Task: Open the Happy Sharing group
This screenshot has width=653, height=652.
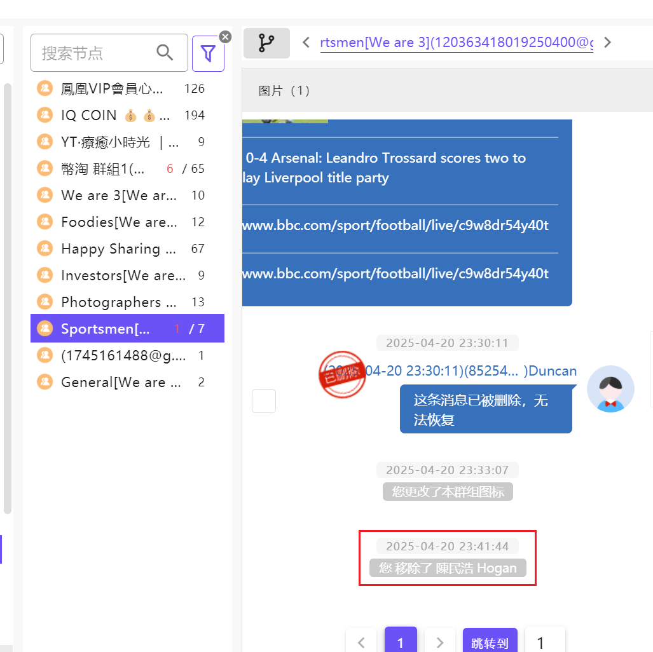Action: (x=118, y=248)
